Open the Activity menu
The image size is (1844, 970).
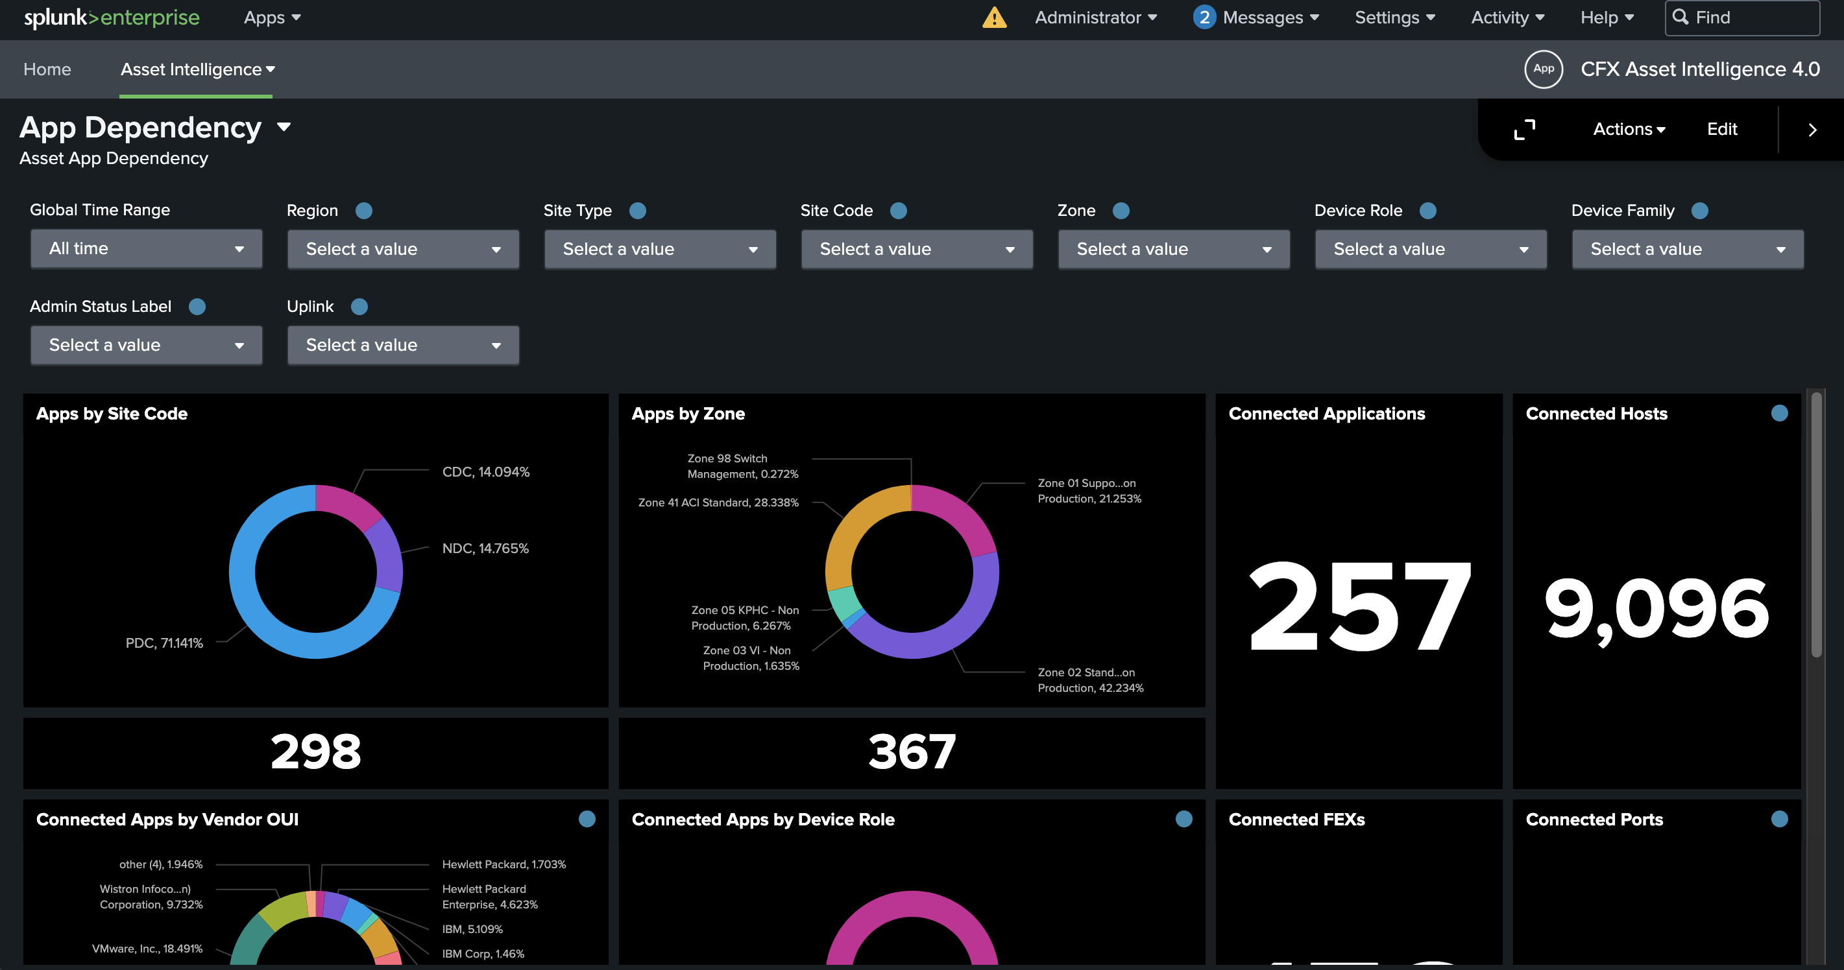click(1507, 17)
